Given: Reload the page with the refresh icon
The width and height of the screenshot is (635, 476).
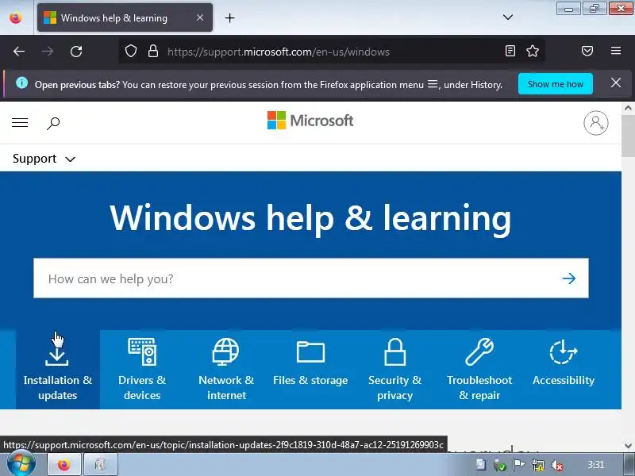Looking at the screenshot, I should tap(76, 52).
